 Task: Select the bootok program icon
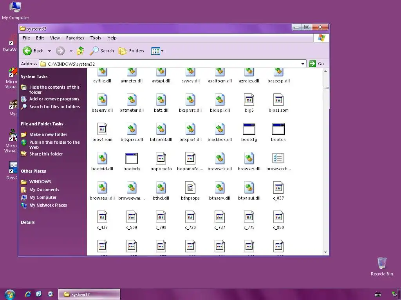[x=278, y=129]
